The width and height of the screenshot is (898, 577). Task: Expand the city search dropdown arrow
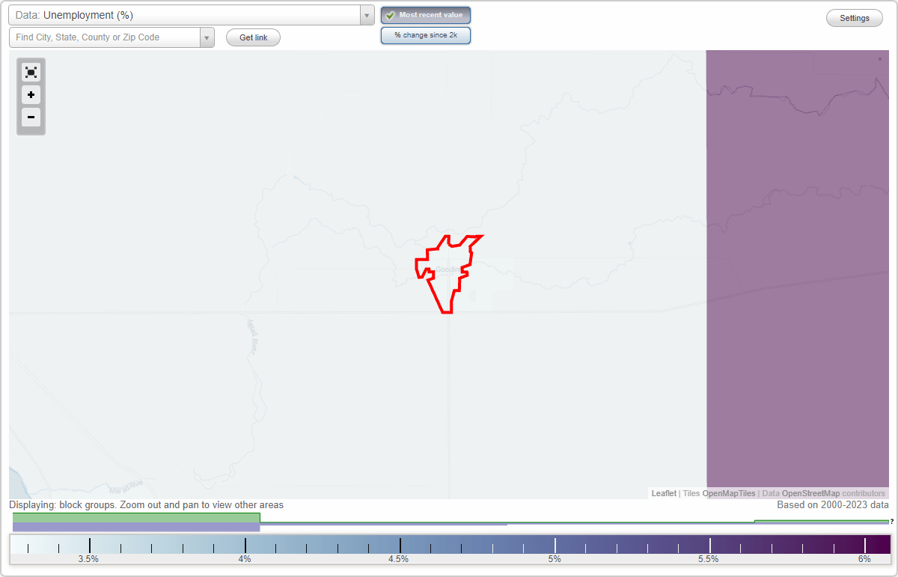point(207,37)
